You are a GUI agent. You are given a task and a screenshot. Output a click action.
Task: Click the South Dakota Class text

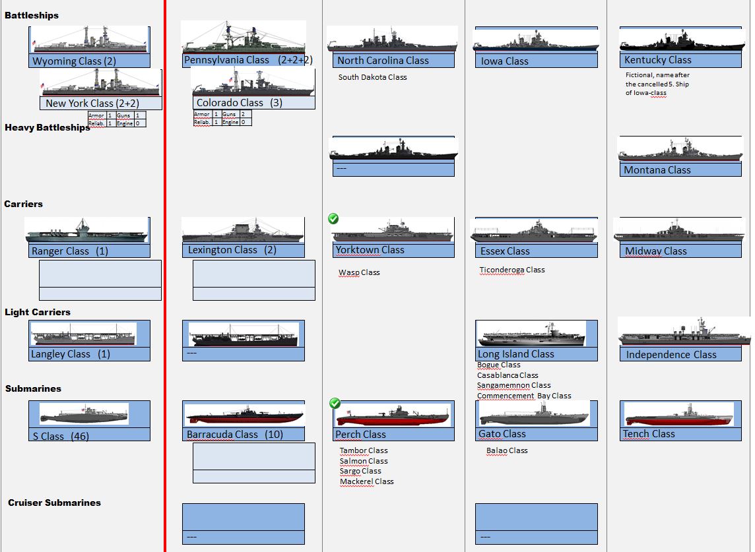pos(372,77)
